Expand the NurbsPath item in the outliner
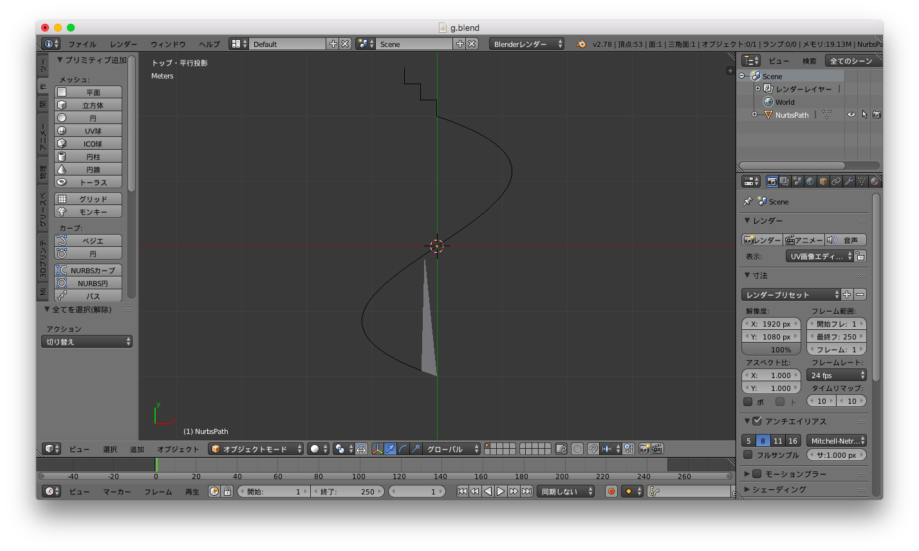This screenshot has height=551, width=919. 754,114
